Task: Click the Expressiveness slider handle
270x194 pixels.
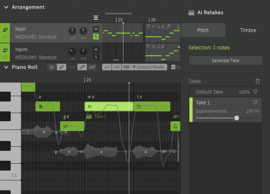Action: (237, 118)
